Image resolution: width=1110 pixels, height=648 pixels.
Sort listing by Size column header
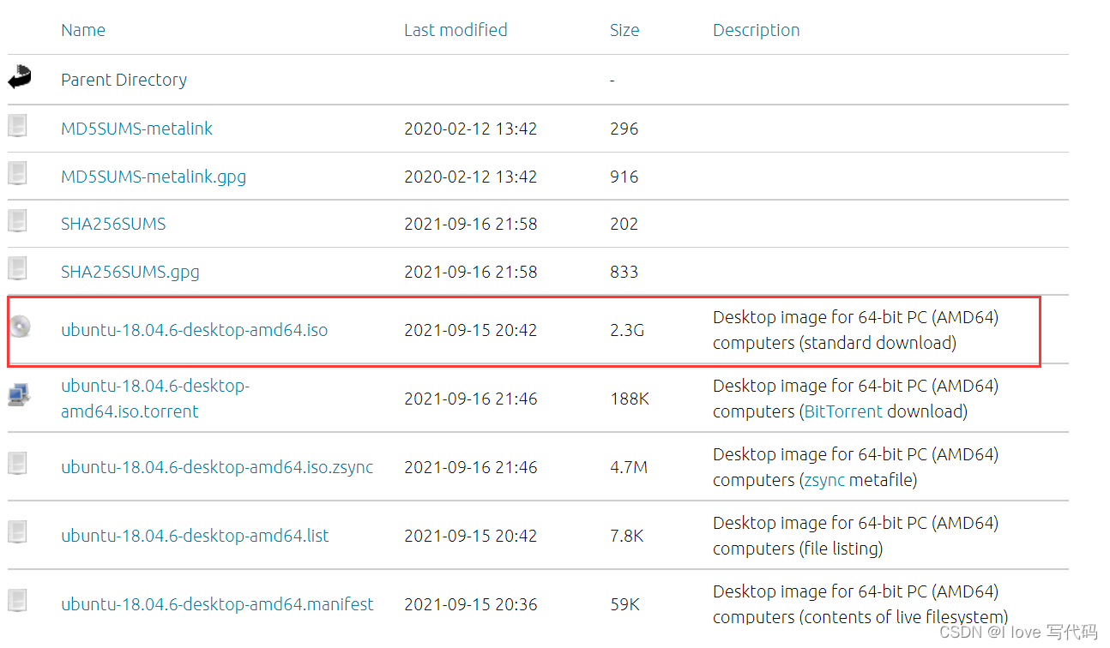coord(624,30)
